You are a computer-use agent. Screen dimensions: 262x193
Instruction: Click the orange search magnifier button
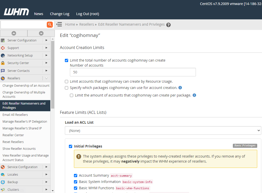(50, 24)
